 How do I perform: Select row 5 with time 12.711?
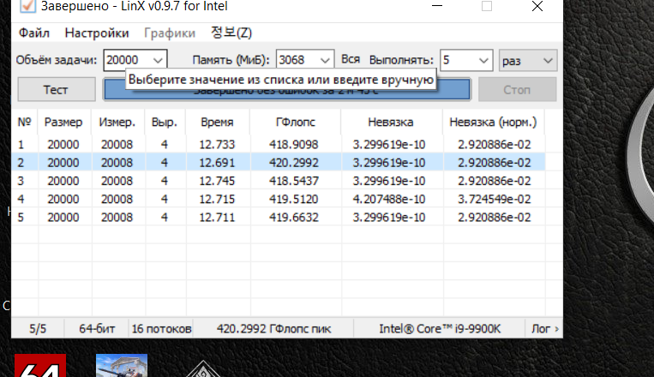[279, 218]
